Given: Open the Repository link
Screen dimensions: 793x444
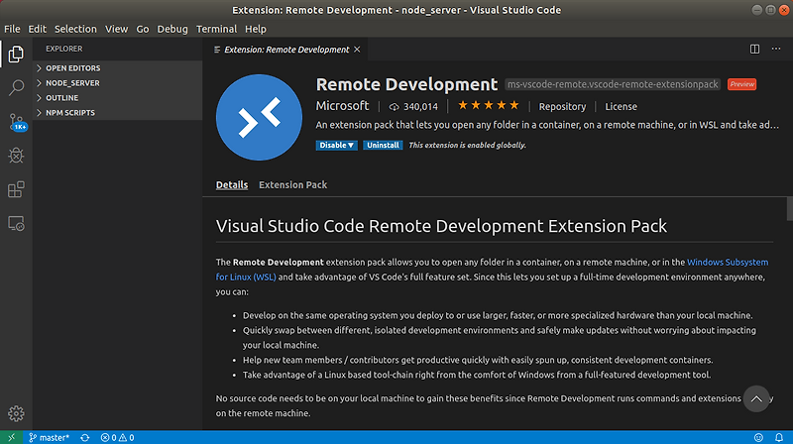Looking at the screenshot, I should pyautogui.click(x=562, y=107).
